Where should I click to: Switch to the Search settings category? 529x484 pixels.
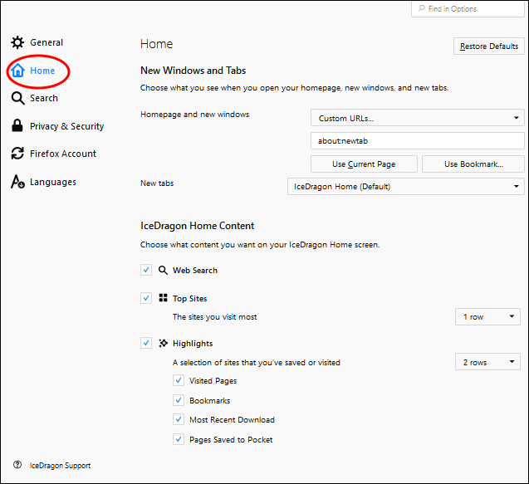click(x=44, y=98)
